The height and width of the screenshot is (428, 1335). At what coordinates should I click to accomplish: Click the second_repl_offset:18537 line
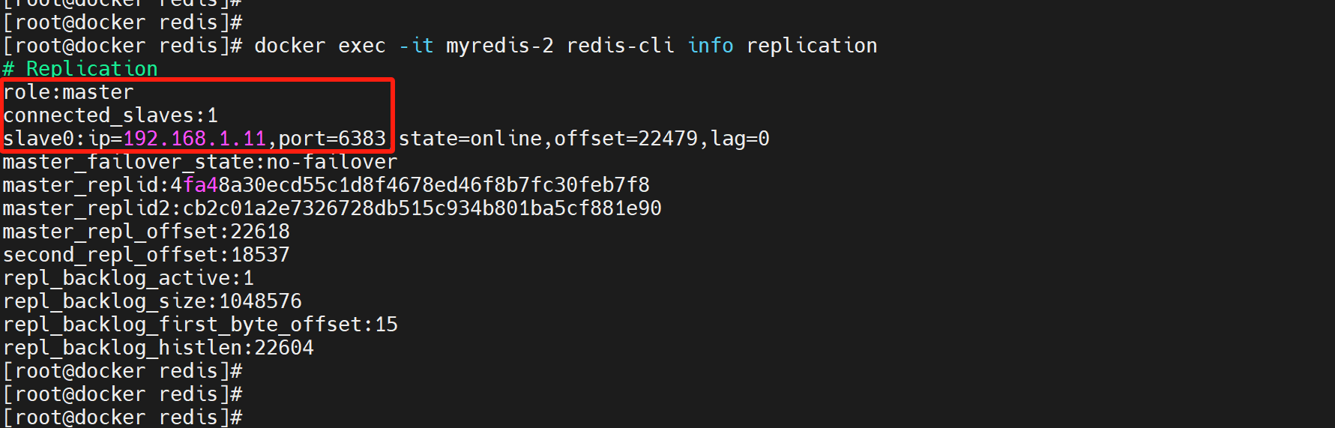[x=146, y=255]
